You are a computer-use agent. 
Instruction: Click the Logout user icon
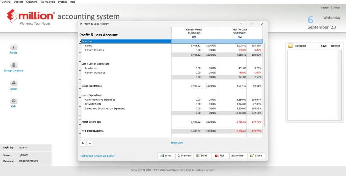point(13,83)
